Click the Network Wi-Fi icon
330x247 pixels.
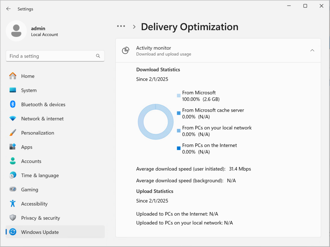tap(13, 118)
